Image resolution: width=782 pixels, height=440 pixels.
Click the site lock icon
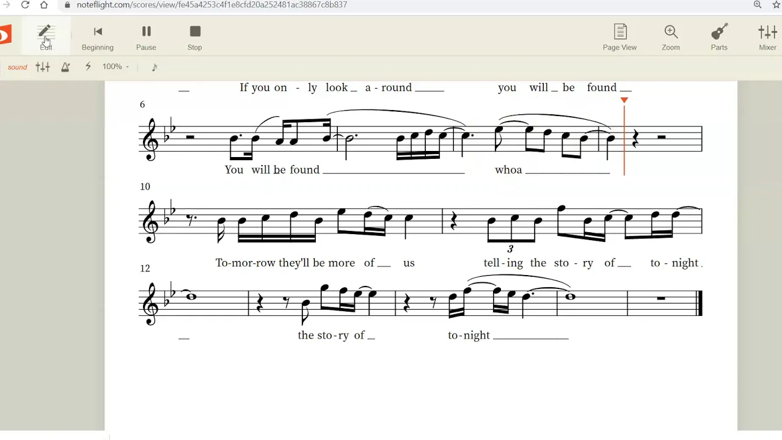(67, 5)
